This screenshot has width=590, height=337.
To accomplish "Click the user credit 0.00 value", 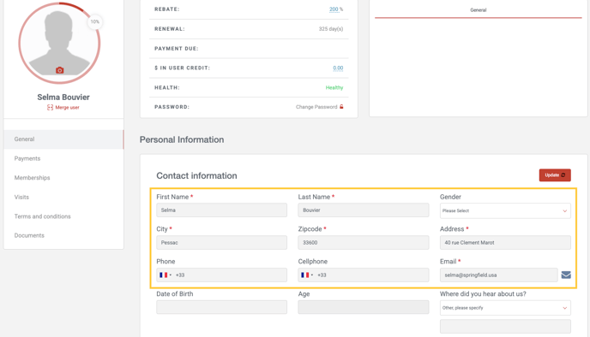I will pyautogui.click(x=338, y=68).
